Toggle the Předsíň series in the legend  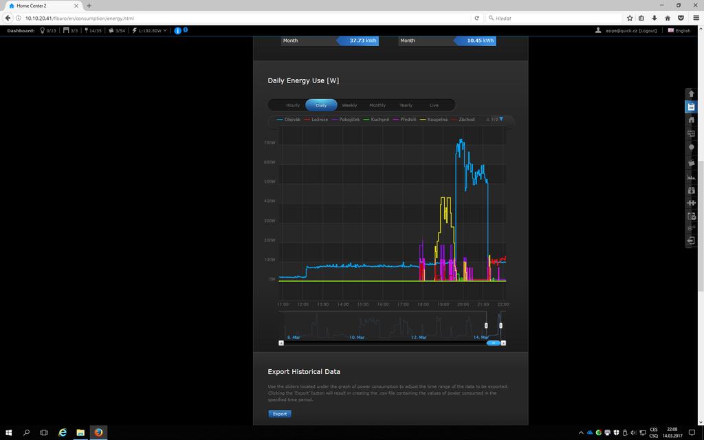point(404,120)
